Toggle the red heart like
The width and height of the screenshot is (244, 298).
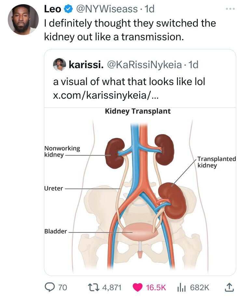coord(138,287)
